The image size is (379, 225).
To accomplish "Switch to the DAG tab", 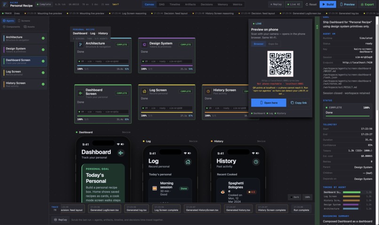I will click(x=162, y=4).
